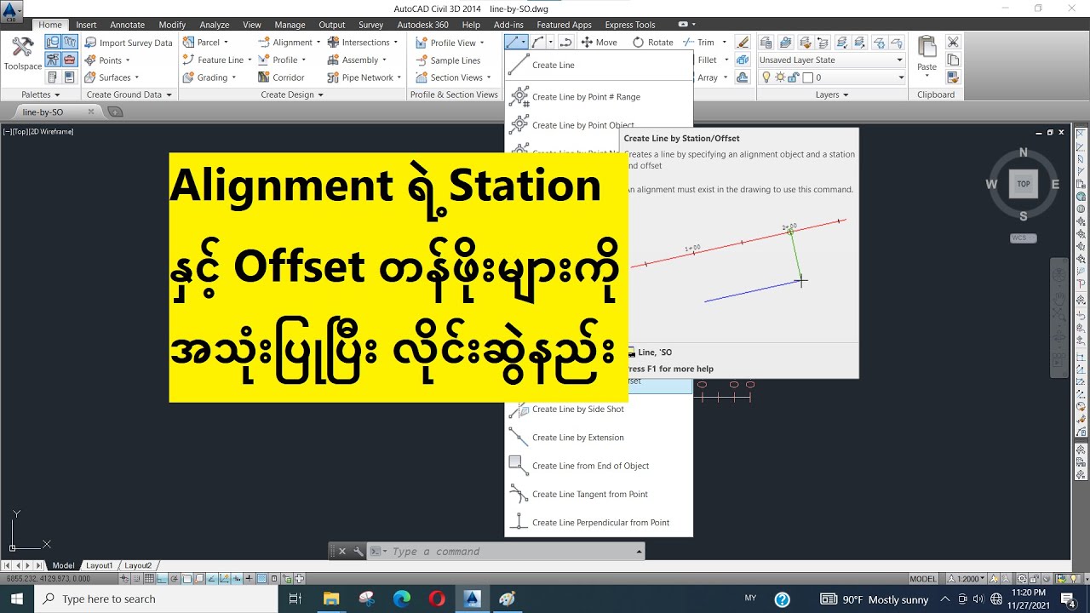Click the Windows Start button
Image resolution: width=1090 pixels, height=613 pixels.
point(17,599)
